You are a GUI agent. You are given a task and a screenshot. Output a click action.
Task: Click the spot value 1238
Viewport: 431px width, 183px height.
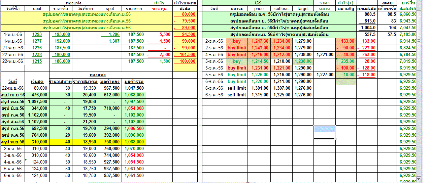37,55
